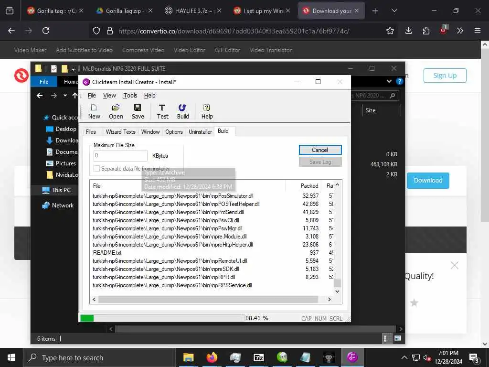Click the Firefox address bar
The width and height of the screenshot is (489, 367).
(234, 31)
